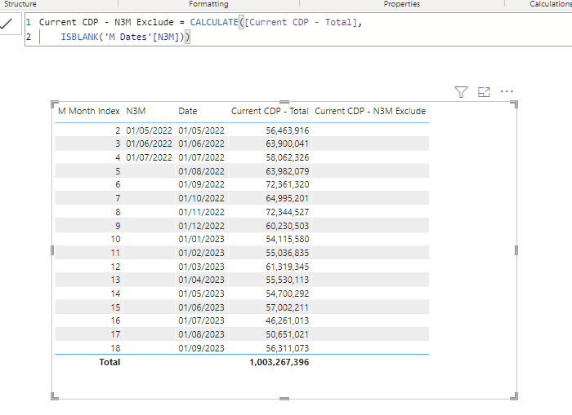This screenshot has height=415, width=572.
Task: Sort by Current CDP - N3M Exclude header
Action: tap(370, 111)
